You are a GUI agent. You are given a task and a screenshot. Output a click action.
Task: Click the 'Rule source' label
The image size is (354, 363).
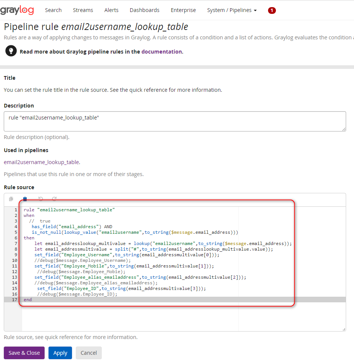[19, 187]
